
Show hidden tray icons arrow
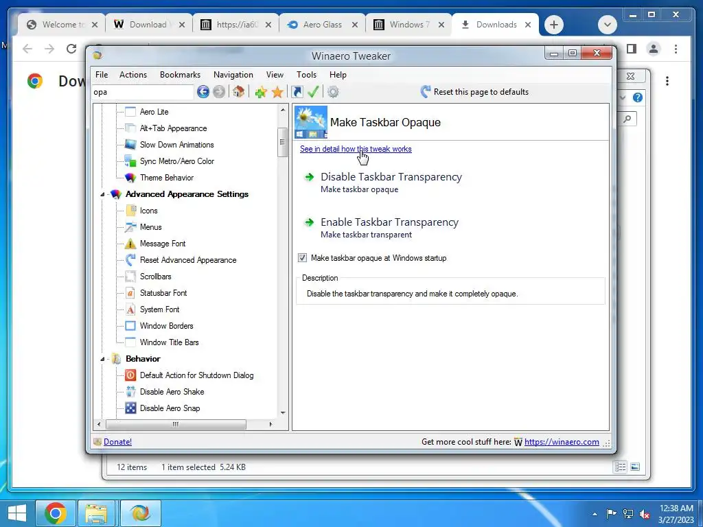[x=595, y=514]
